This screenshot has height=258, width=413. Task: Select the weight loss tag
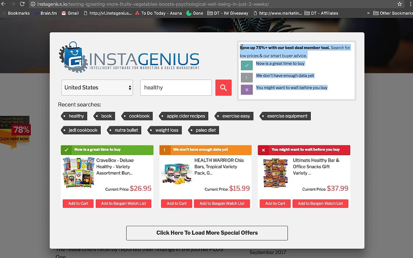(x=164, y=130)
